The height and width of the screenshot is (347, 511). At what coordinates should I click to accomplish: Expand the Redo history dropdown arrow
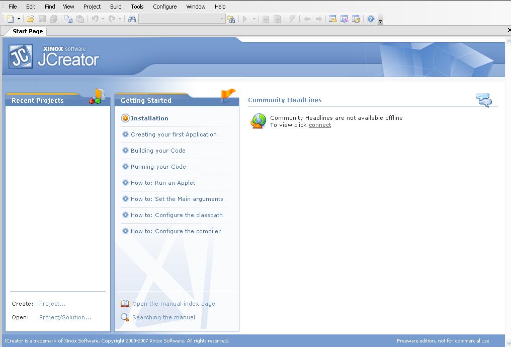[x=120, y=19]
